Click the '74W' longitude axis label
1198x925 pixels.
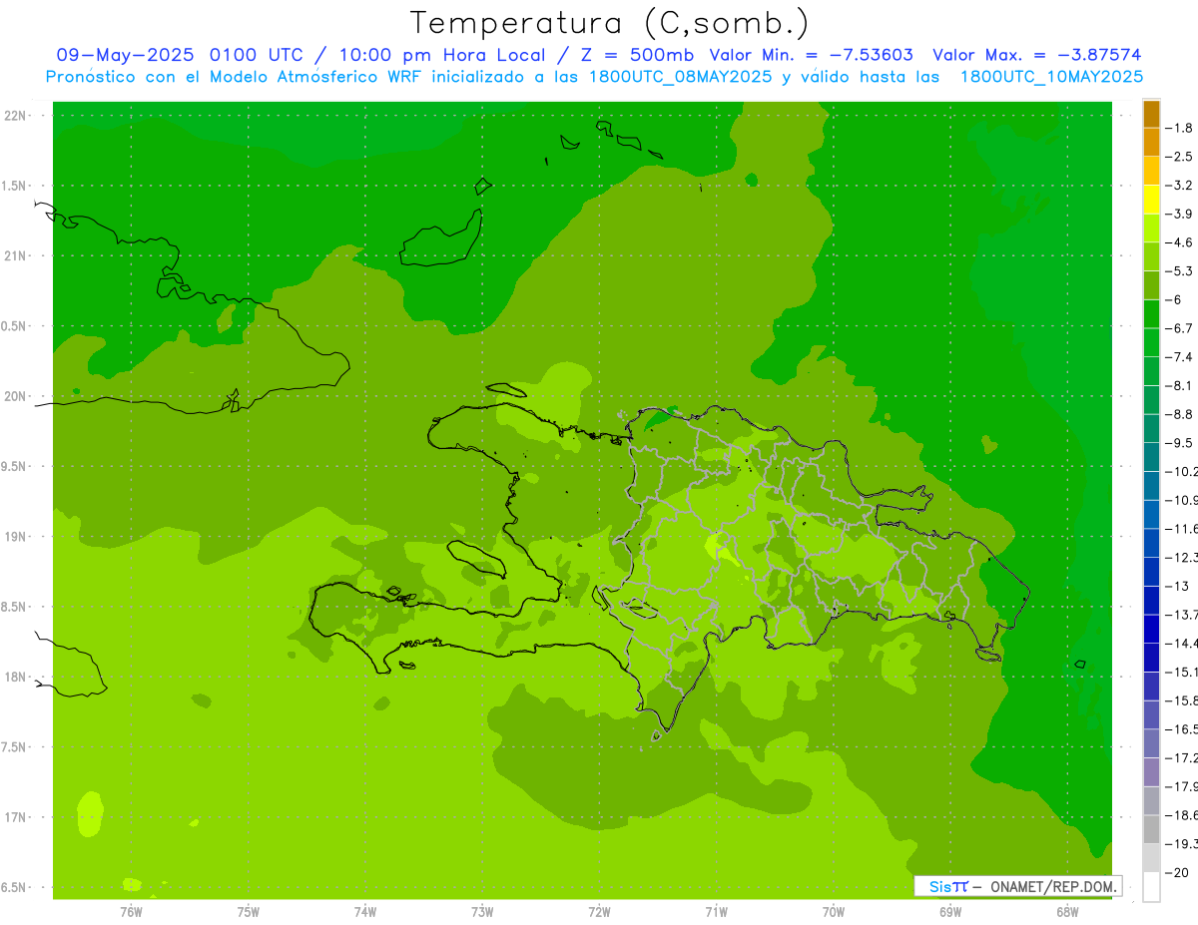[365, 912]
